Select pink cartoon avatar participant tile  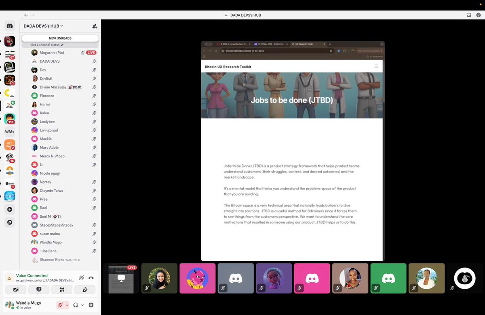[x=197, y=278]
